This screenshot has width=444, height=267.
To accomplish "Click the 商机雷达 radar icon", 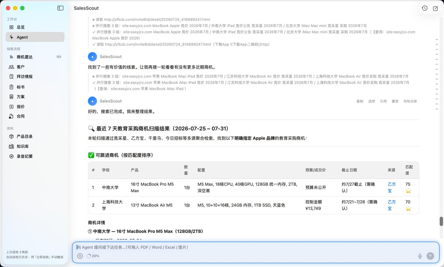I will [11, 57].
